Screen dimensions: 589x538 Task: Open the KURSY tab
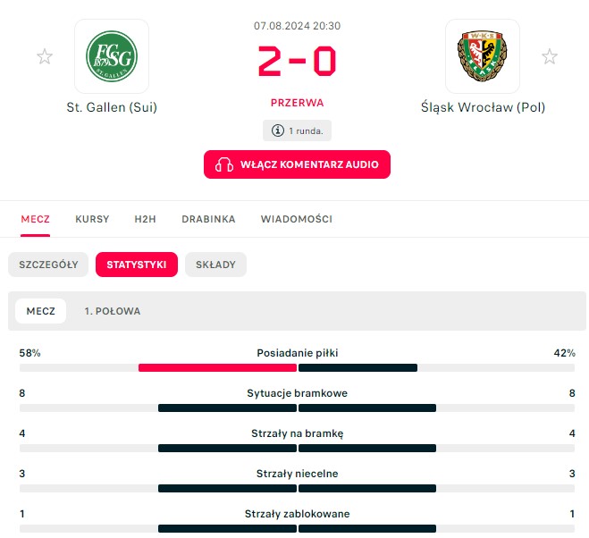pos(92,219)
